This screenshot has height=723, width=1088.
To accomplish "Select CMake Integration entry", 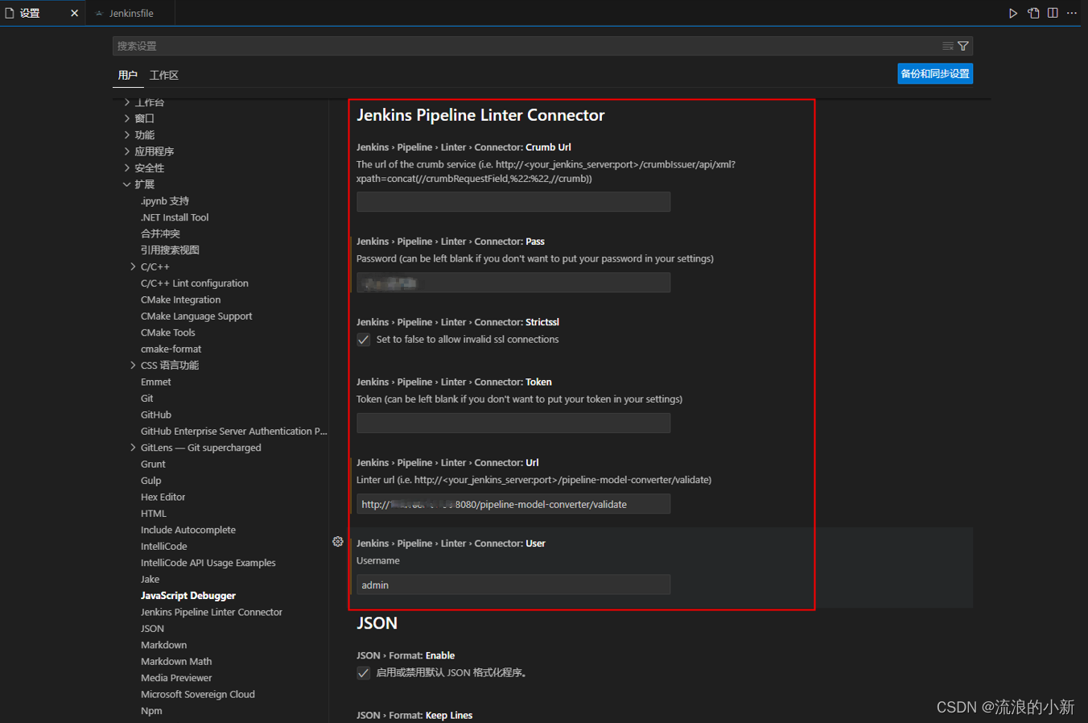I will (x=181, y=300).
